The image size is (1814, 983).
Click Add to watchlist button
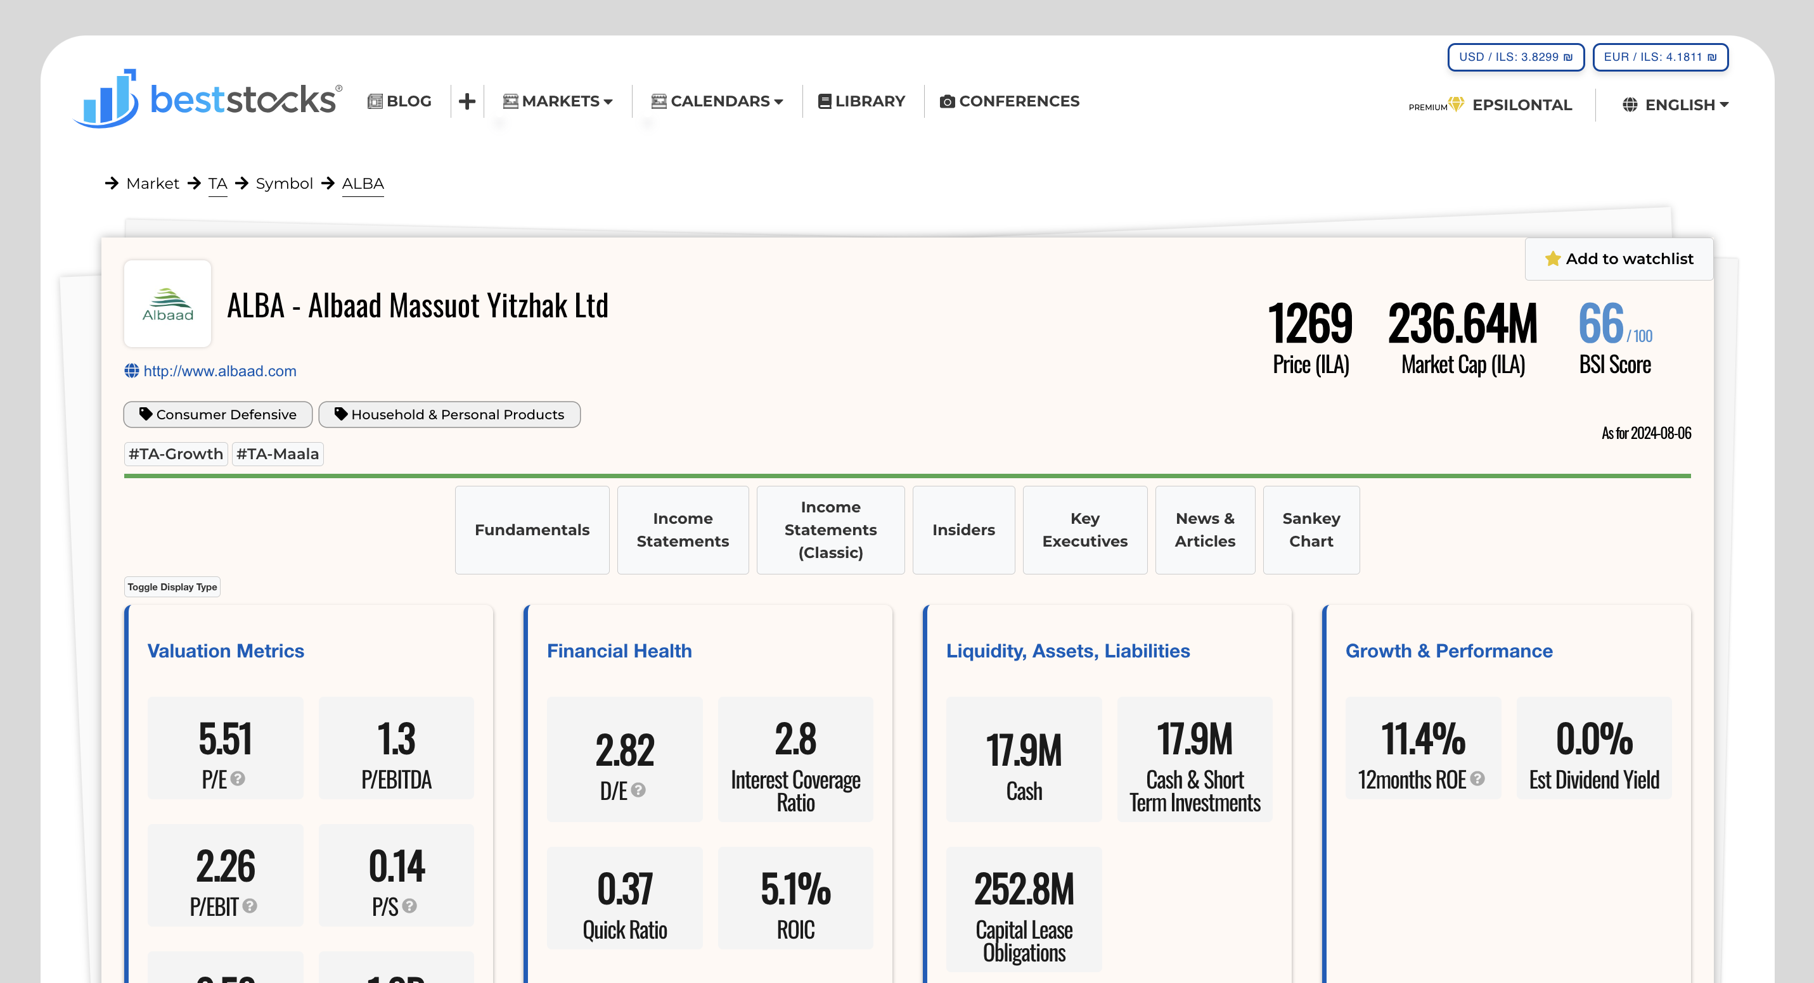[1619, 259]
